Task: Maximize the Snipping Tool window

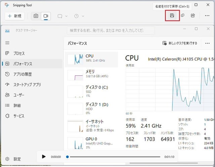Action: (x=196, y=5)
